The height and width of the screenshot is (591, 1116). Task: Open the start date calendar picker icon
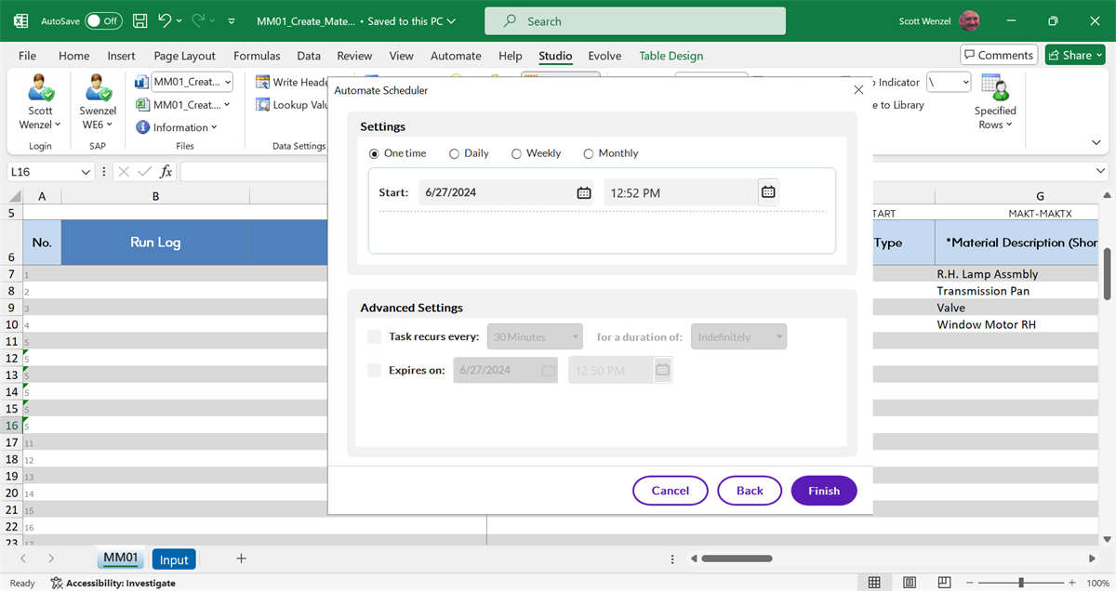click(583, 192)
